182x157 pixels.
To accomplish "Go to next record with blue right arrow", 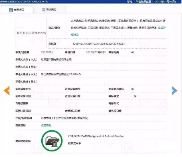I will click(174, 91).
